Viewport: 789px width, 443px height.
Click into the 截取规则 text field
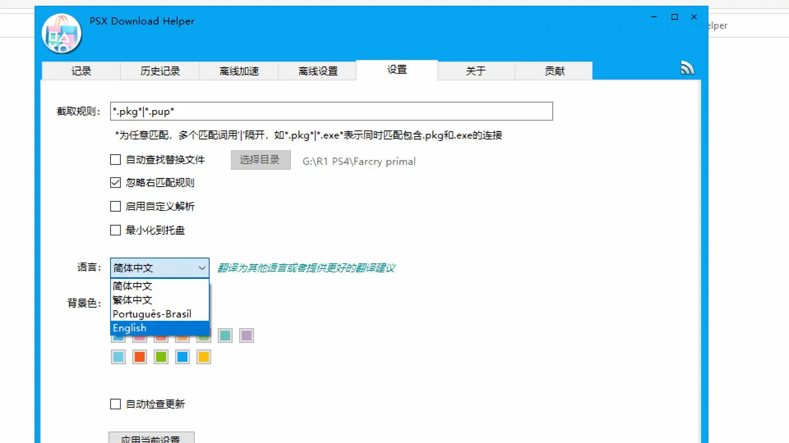tap(331, 111)
